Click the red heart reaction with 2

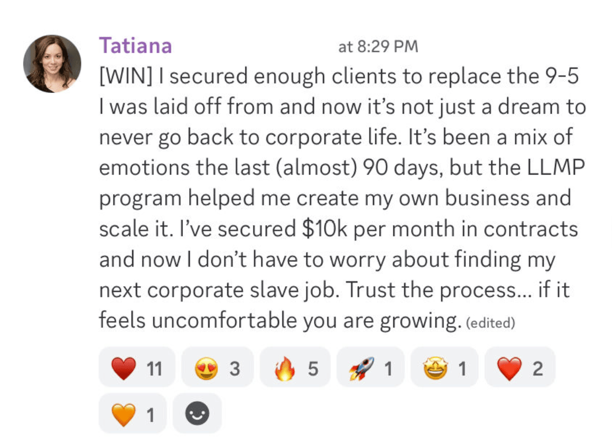pos(520,367)
